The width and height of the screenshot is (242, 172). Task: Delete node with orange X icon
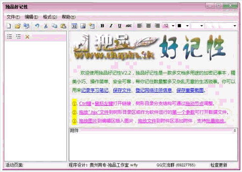point(27,37)
